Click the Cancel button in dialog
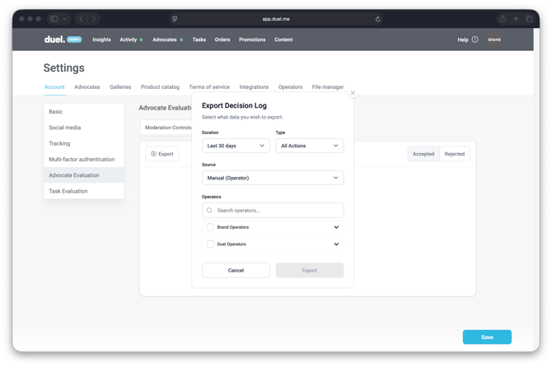Screen dimensions: 552x367 click(x=236, y=270)
